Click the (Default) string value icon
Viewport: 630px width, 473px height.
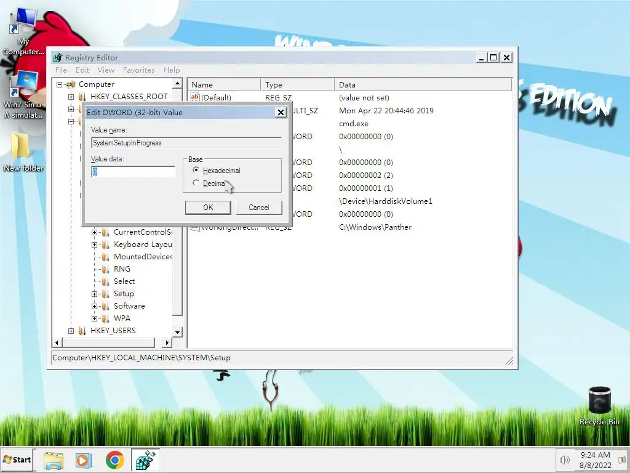[x=195, y=97]
